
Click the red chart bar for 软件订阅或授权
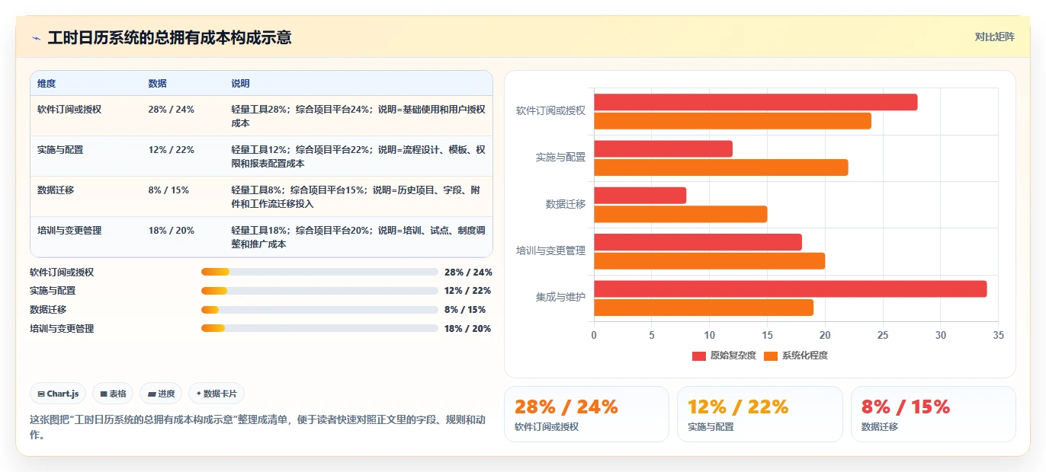pyautogui.click(x=756, y=102)
